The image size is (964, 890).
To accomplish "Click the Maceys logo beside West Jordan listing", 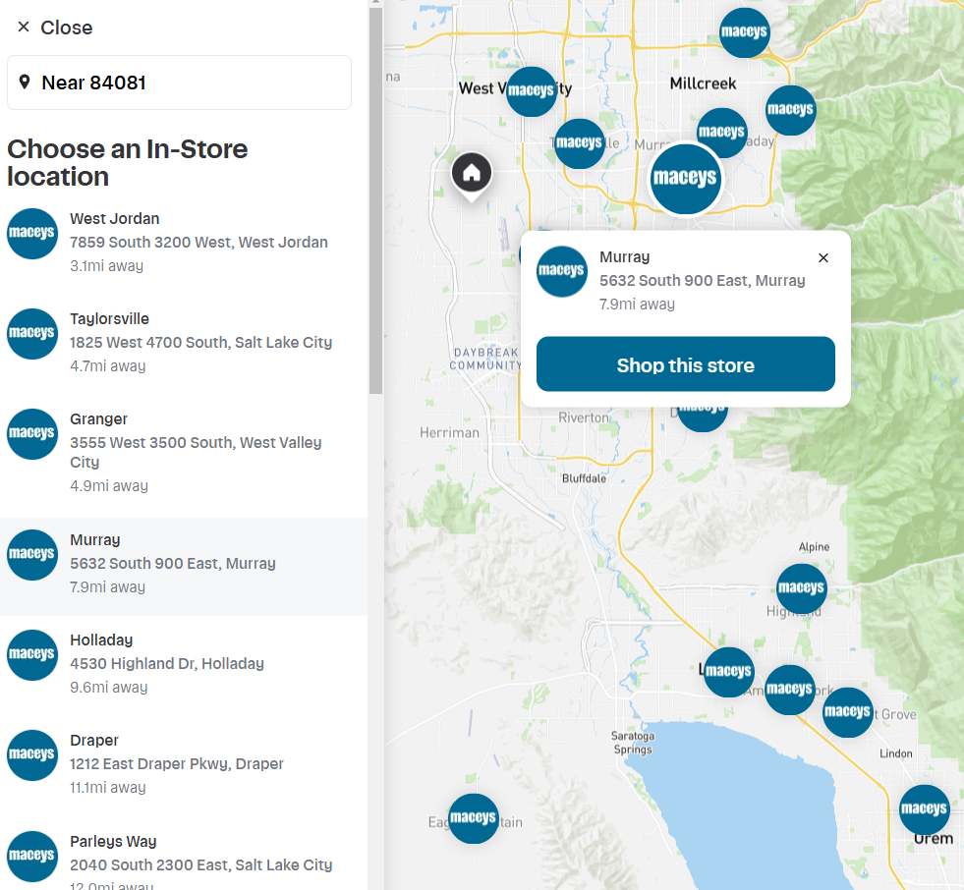I will click(32, 234).
